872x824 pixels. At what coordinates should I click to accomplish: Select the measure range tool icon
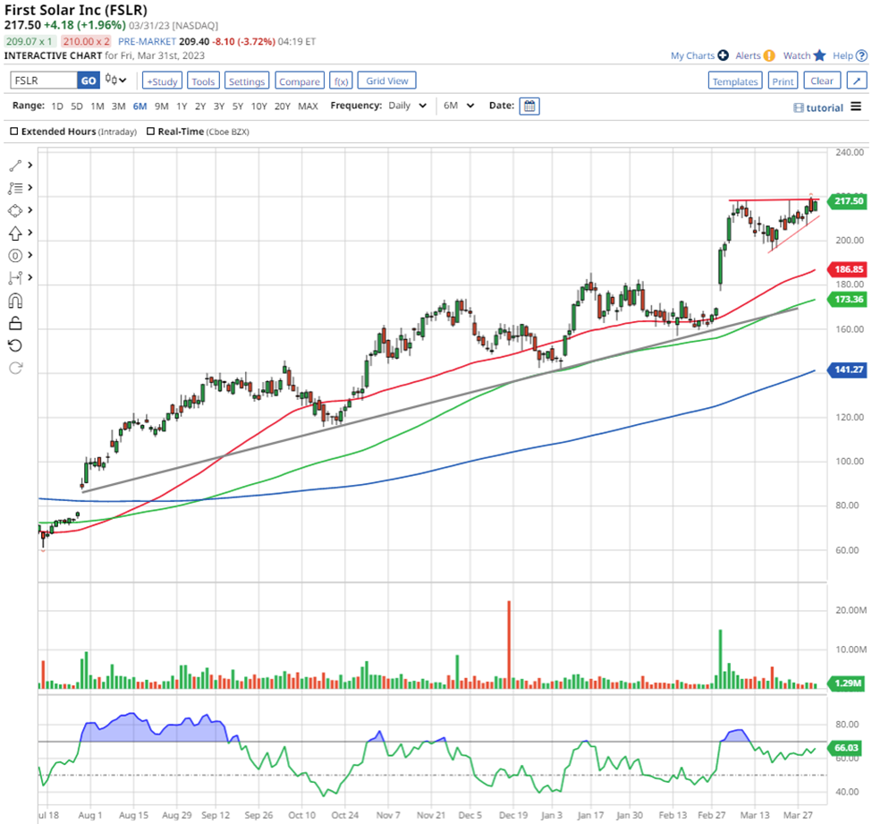click(x=15, y=277)
